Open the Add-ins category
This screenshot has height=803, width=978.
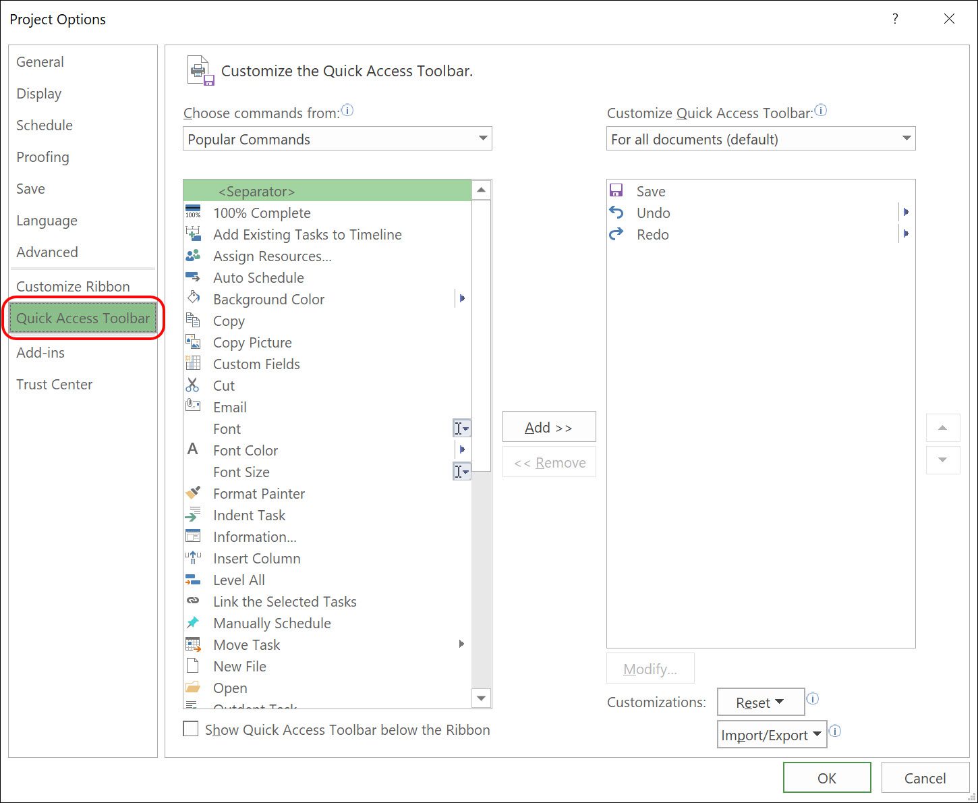pyautogui.click(x=83, y=352)
